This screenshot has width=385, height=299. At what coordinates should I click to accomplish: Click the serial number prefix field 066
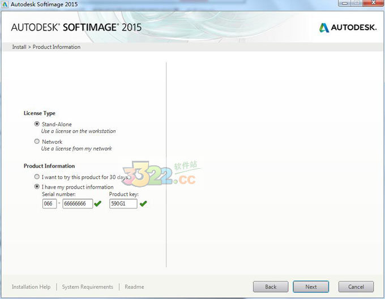point(49,203)
